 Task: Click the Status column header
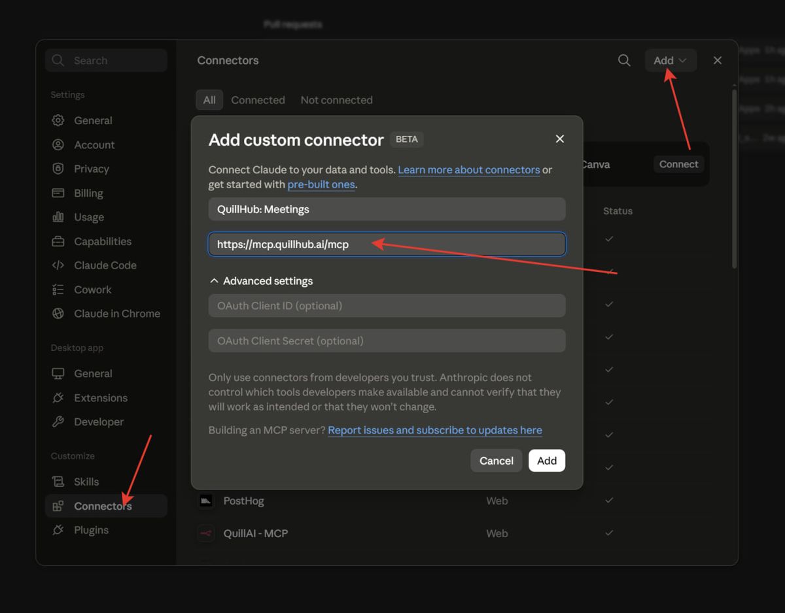618,211
